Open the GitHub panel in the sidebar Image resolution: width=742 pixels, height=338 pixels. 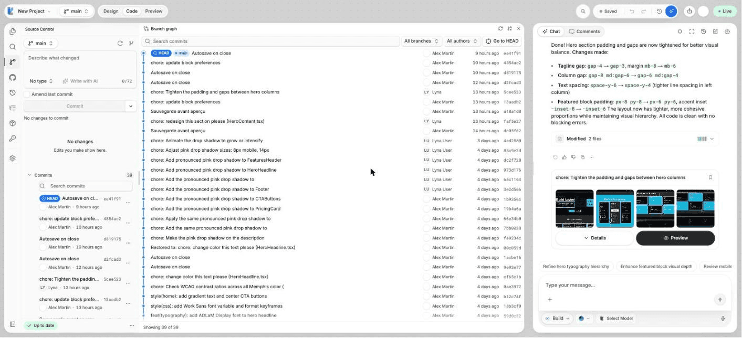(13, 77)
